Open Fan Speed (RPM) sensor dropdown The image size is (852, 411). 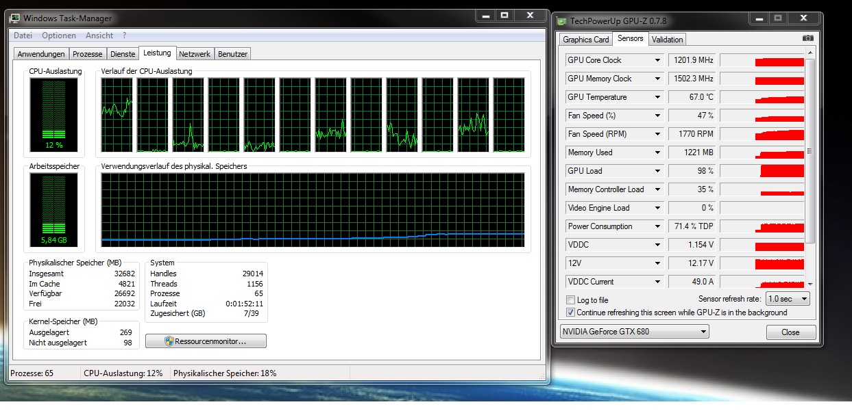pos(657,134)
